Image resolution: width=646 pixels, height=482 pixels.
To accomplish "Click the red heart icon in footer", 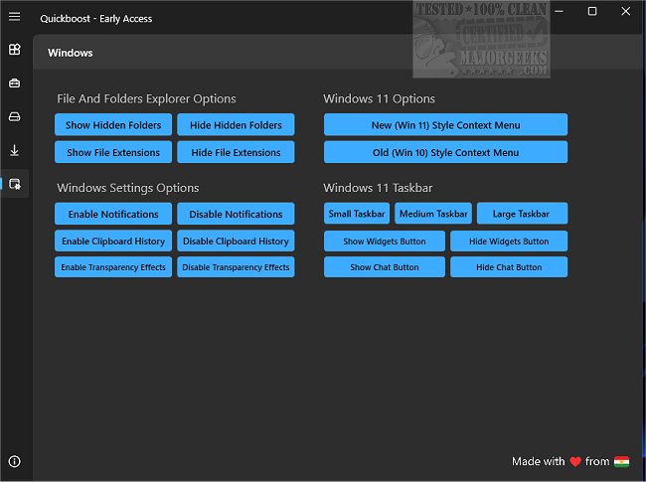I will point(575,462).
